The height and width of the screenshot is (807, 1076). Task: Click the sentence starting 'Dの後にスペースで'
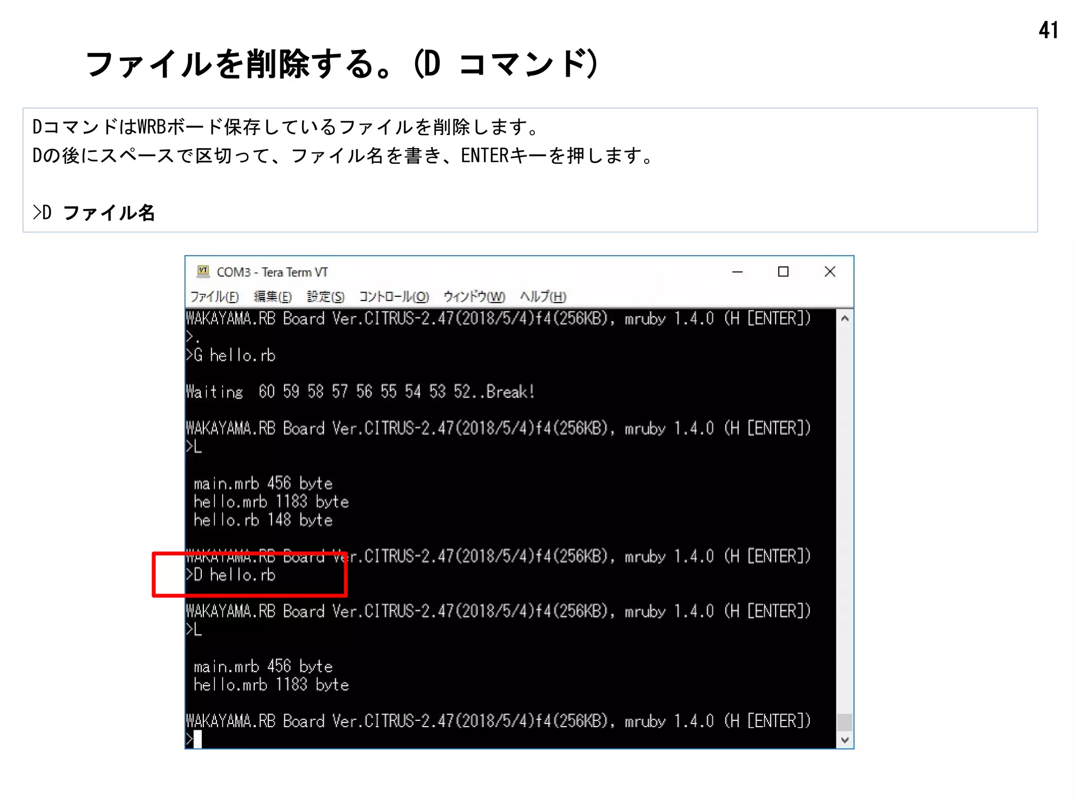(343, 156)
